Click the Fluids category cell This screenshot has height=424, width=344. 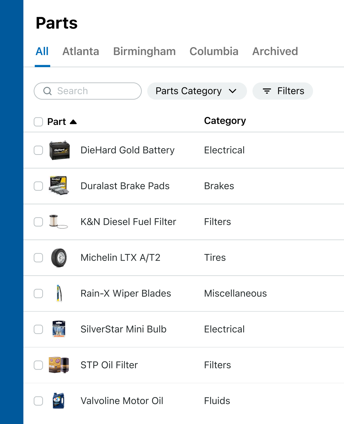217,401
